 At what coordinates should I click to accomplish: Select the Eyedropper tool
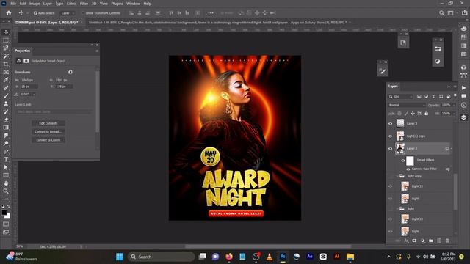(6, 80)
